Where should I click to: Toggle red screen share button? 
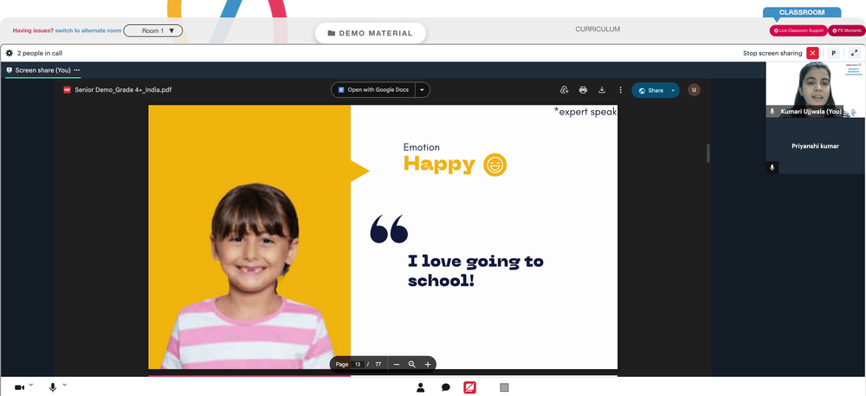469,387
